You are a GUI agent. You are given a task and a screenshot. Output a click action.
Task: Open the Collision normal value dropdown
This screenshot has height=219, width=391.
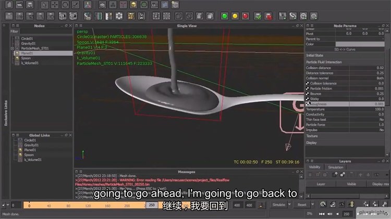point(366,78)
